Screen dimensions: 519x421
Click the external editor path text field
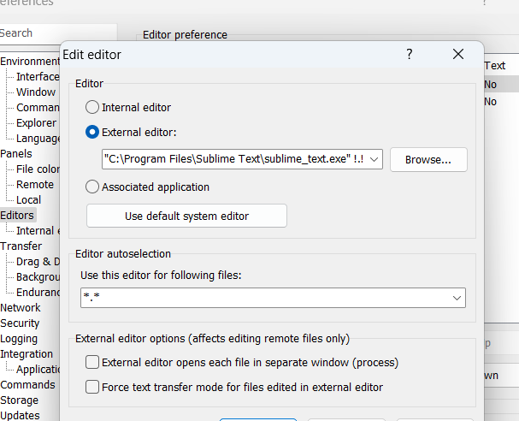pos(233,159)
